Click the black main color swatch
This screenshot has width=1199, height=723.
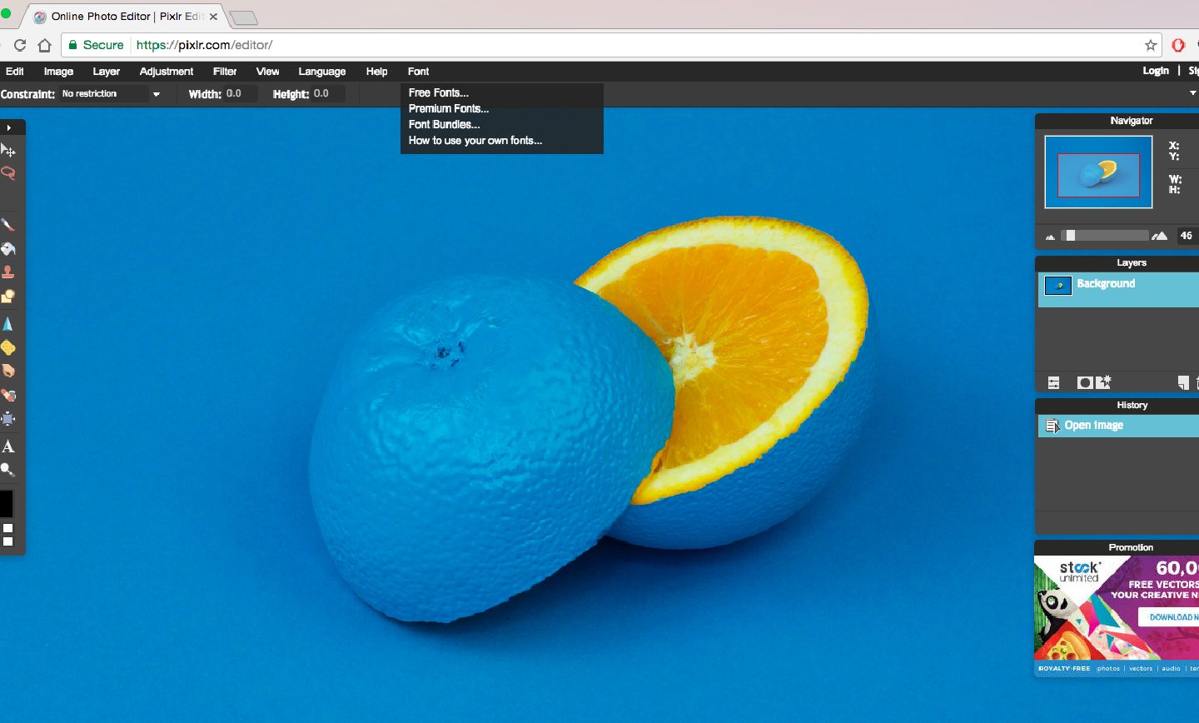tap(5, 504)
